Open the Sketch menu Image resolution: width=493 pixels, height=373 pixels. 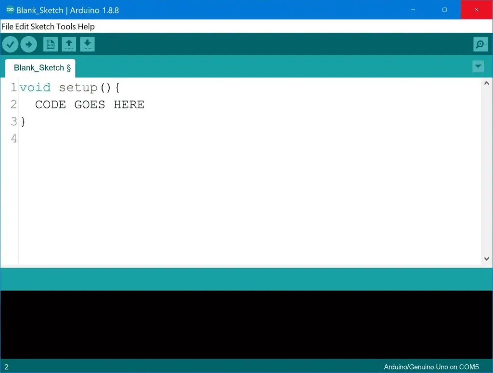tap(43, 26)
